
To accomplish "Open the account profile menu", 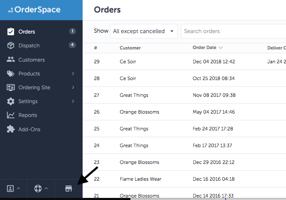I will pyautogui.click(x=13, y=189).
